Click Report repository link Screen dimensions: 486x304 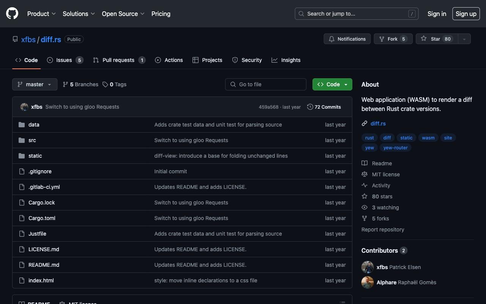coord(383,230)
